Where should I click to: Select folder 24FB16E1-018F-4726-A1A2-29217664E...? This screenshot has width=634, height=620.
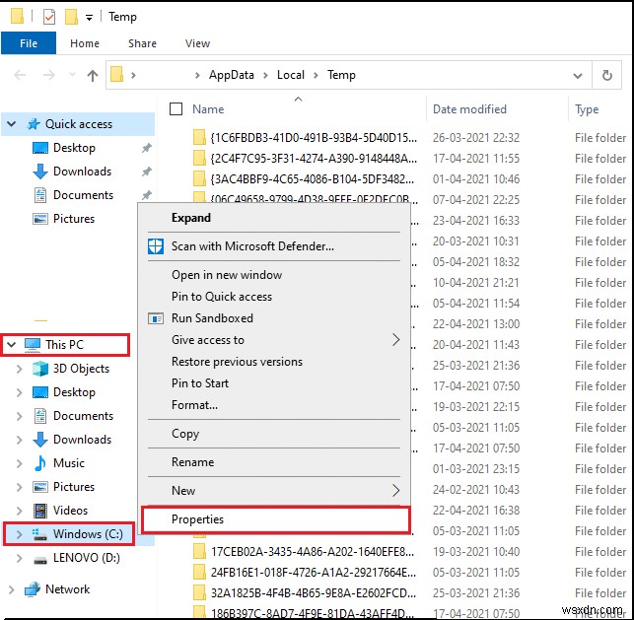314,573
